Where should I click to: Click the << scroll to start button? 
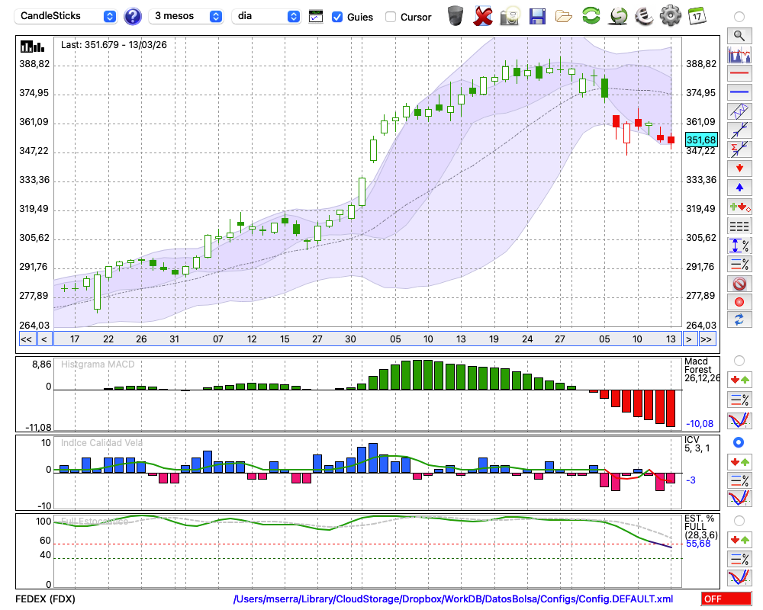pyautogui.click(x=26, y=339)
